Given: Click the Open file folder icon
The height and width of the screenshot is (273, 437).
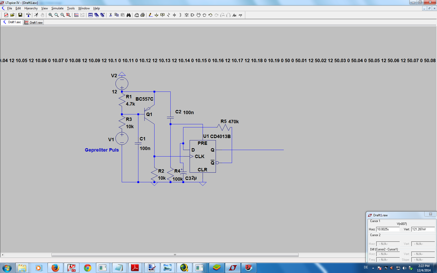Looking at the screenshot, I should tap(12, 15).
